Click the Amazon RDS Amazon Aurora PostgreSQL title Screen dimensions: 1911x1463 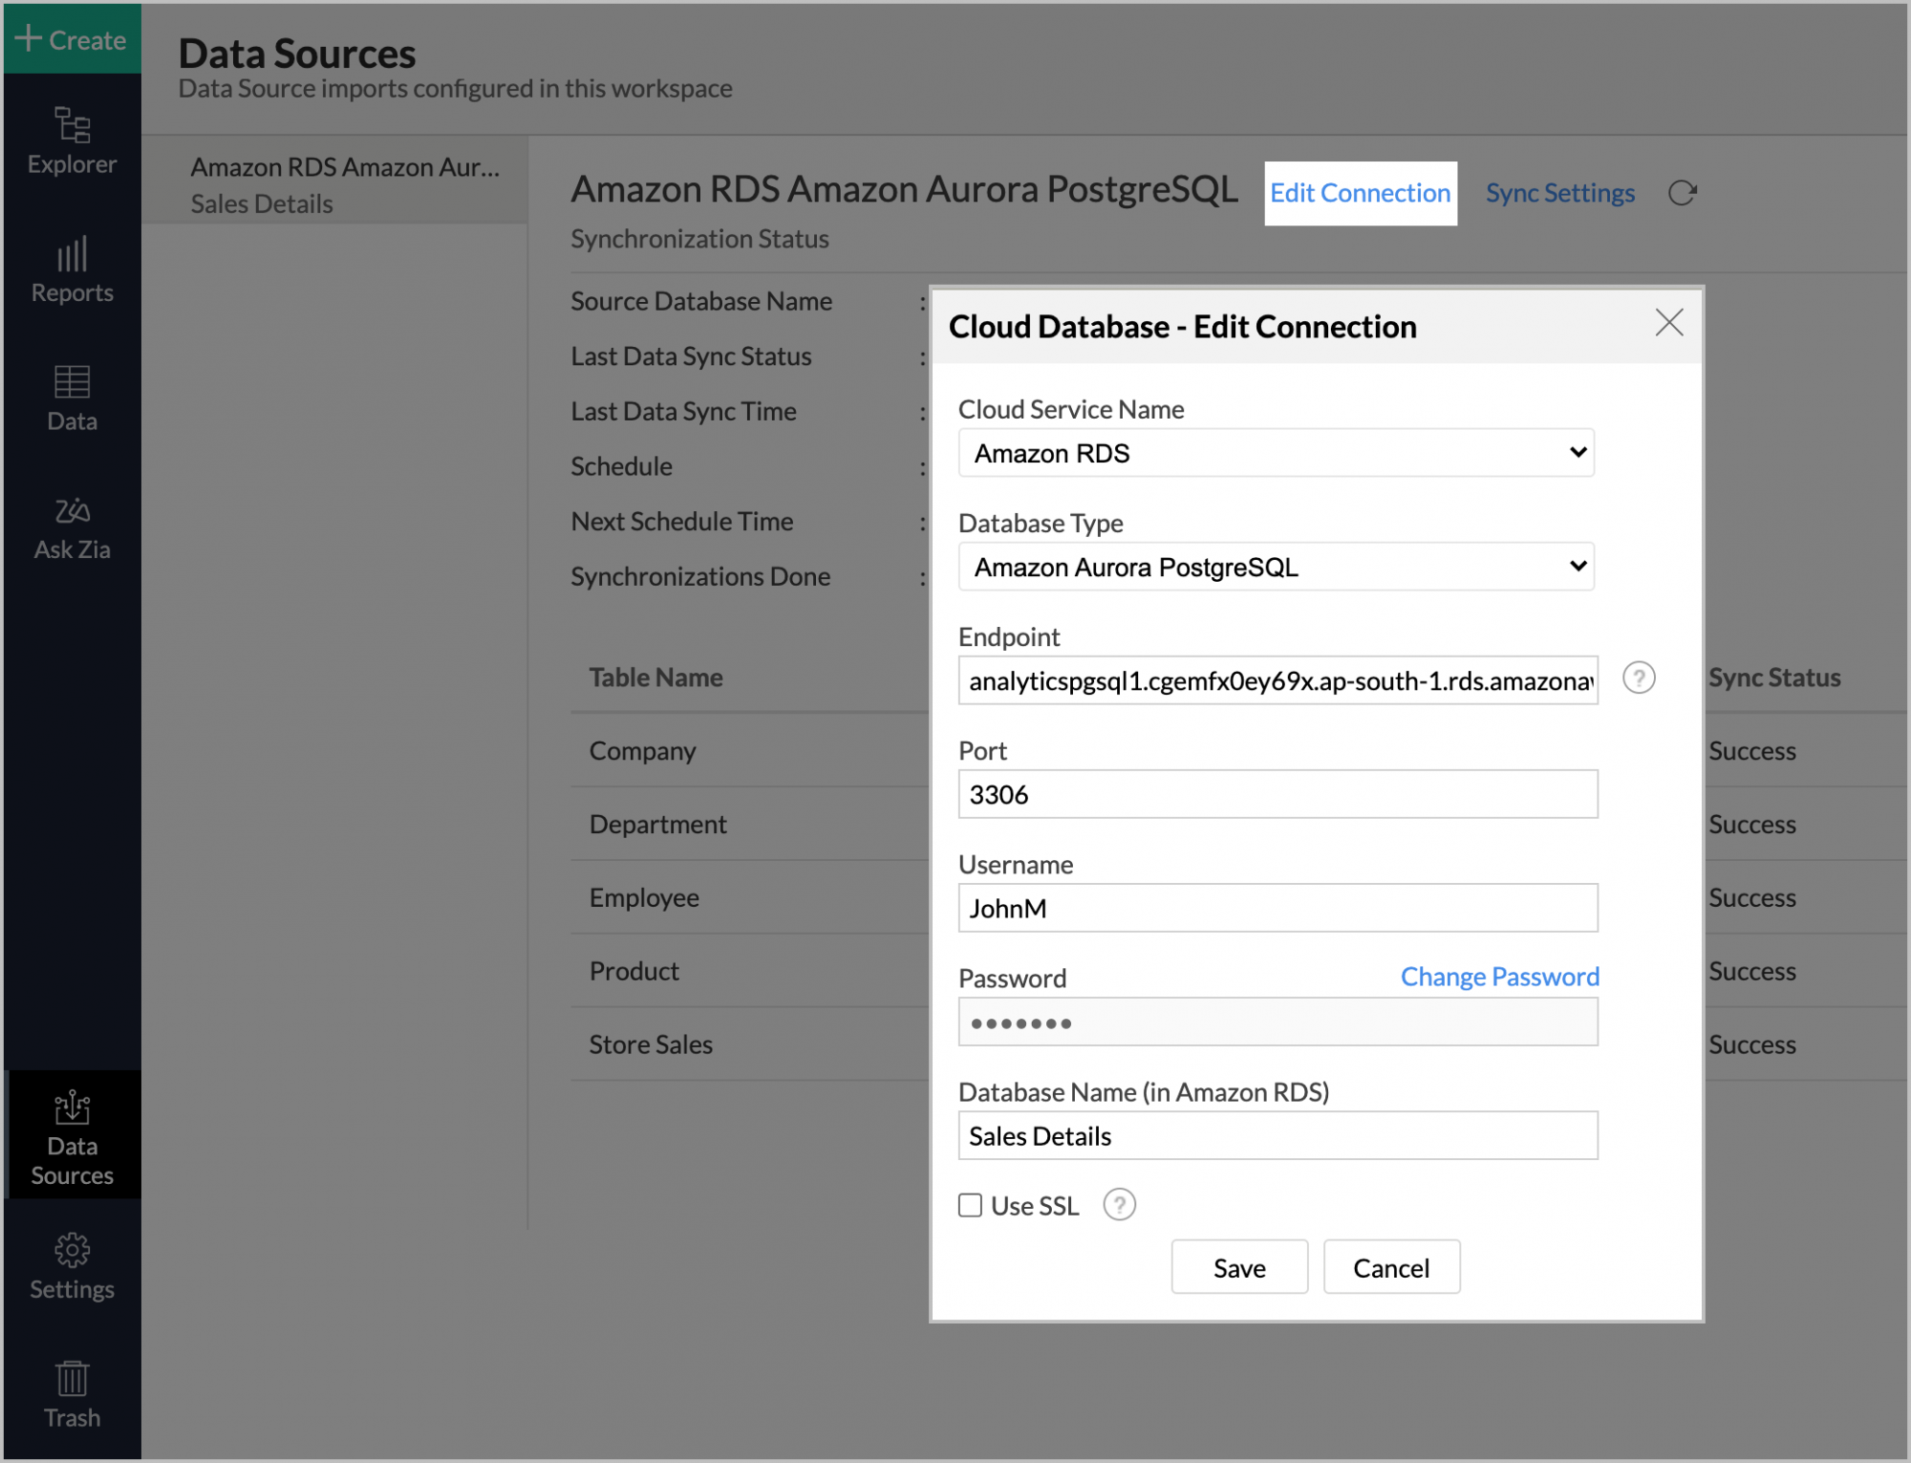[x=904, y=189]
